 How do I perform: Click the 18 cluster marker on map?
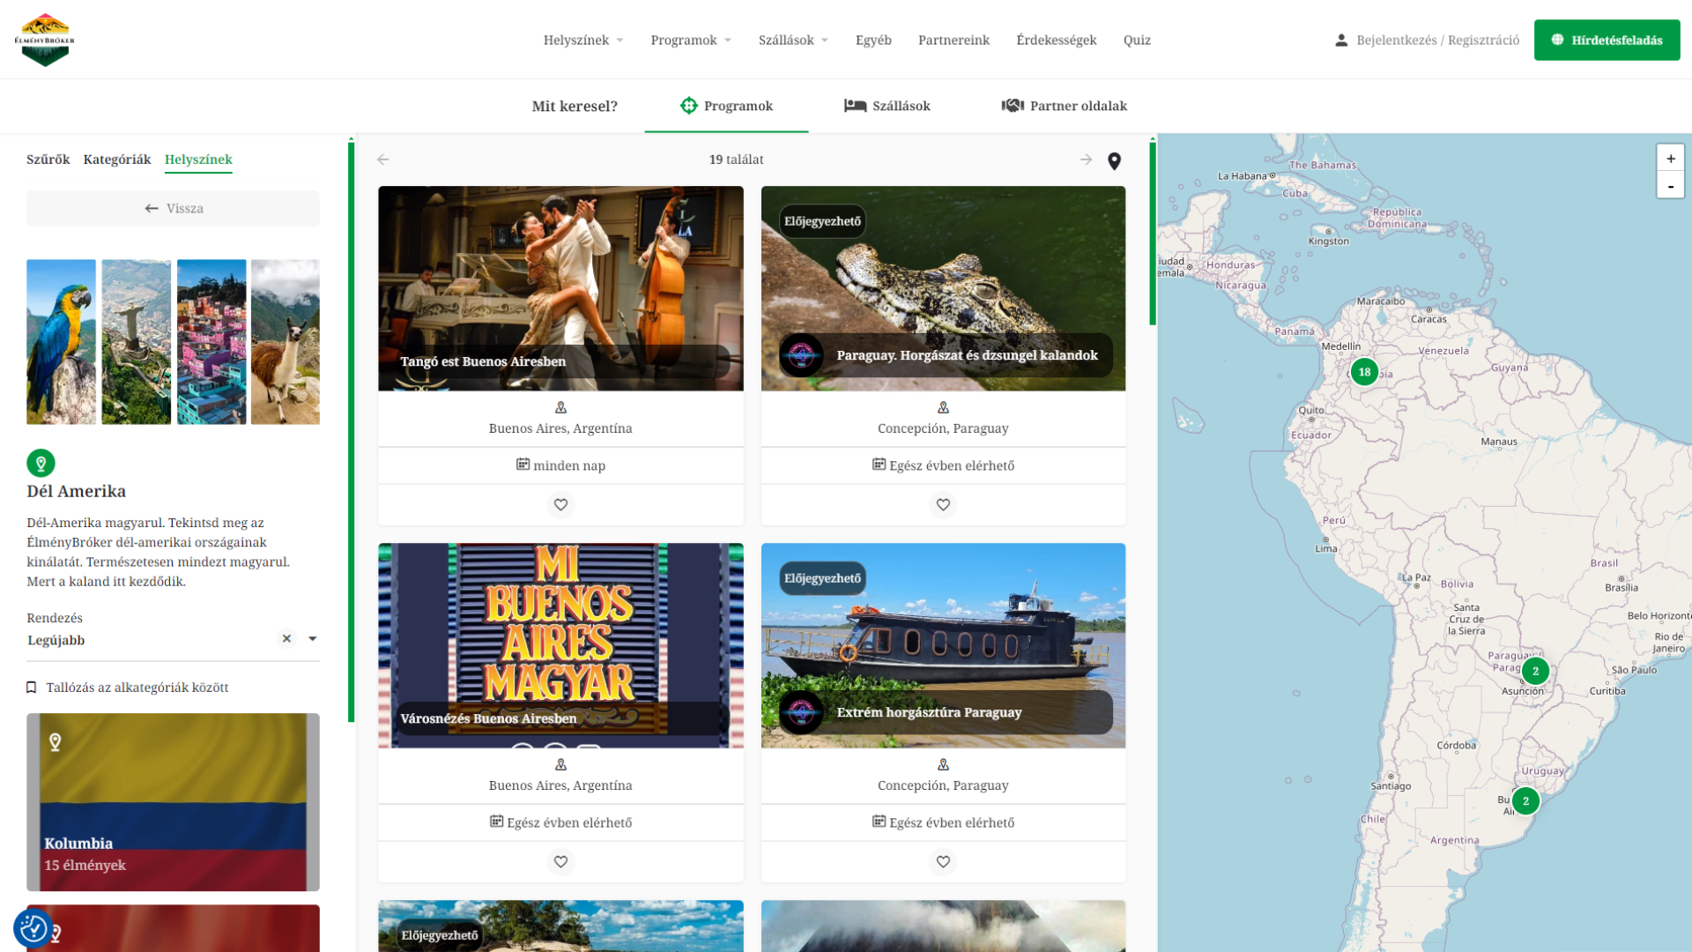pos(1364,372)
